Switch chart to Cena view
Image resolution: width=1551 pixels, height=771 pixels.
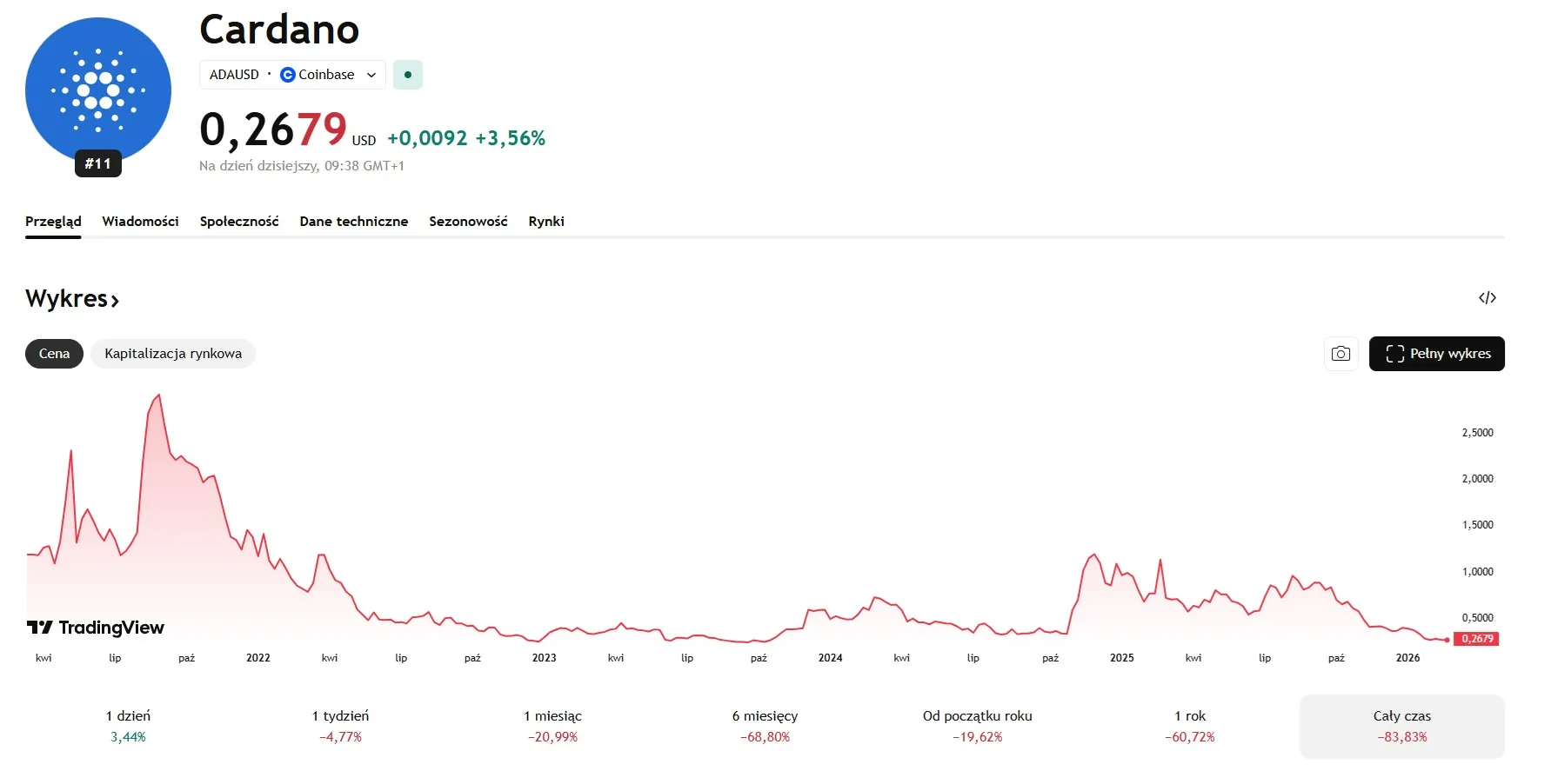click(x=54, y=354)
